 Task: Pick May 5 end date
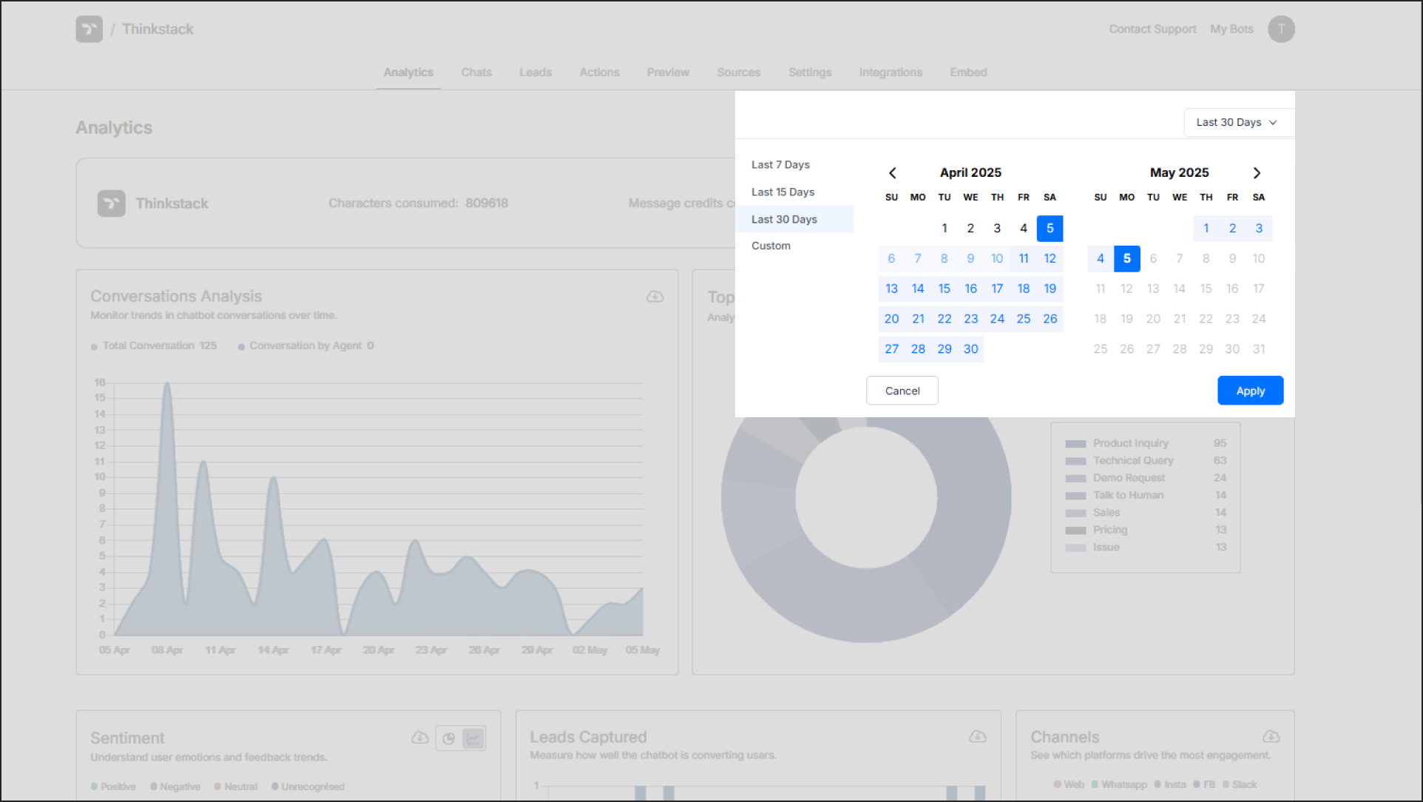pyautogui.click(x=1126, y=259)
